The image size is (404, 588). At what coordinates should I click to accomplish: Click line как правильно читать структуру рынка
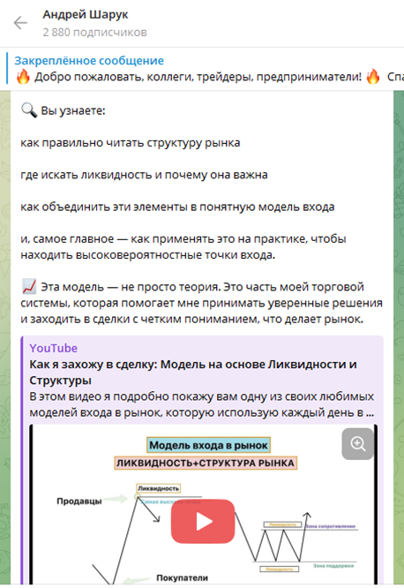pos(130,143)
